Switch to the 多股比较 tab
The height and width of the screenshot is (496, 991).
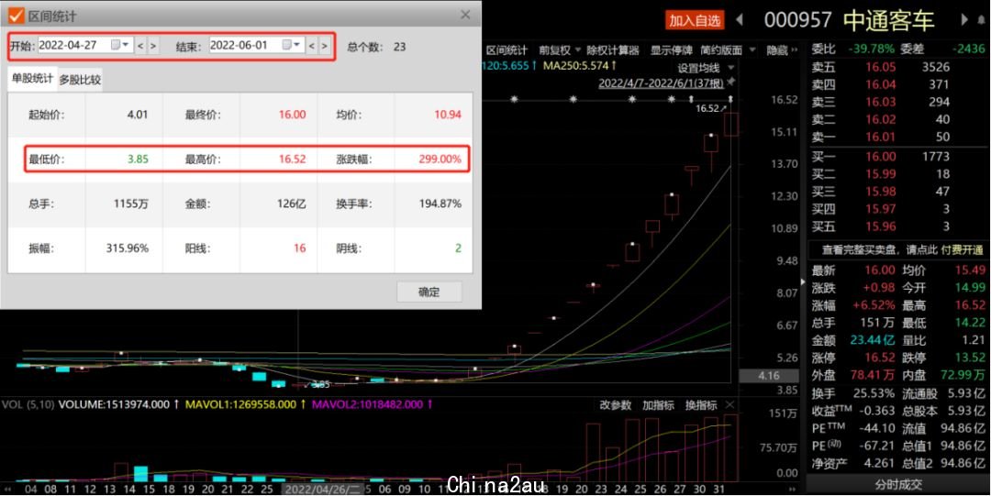pos(80,80)
